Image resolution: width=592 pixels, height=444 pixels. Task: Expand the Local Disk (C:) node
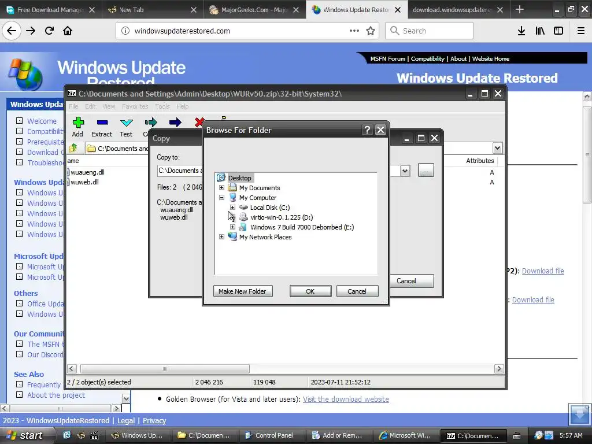[232, 208]
